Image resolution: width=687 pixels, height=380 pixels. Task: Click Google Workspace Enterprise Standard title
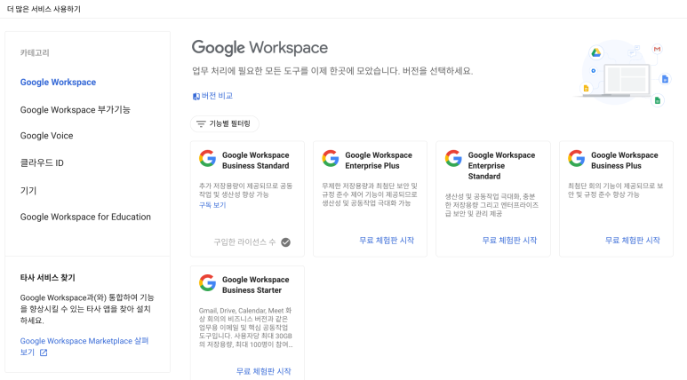(x=501, y=165)
